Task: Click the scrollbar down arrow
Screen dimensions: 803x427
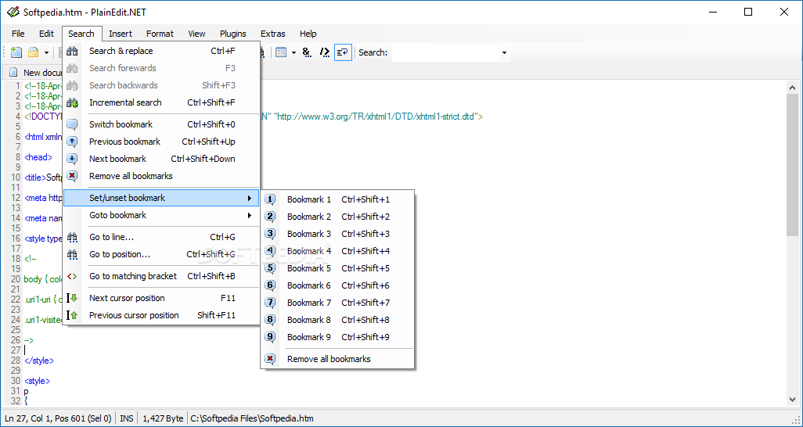Action: (792, 400)
